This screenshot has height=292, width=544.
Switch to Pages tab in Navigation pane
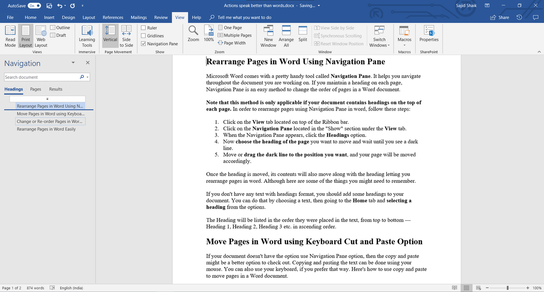(35, 89)
